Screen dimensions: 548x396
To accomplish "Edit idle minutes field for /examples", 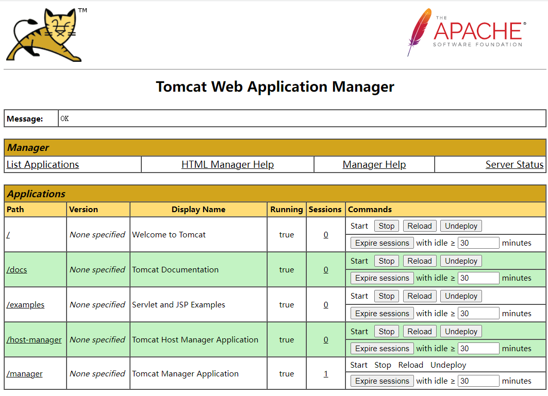I will point(478,313).
